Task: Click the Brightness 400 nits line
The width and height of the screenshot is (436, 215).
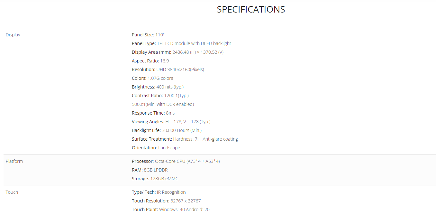Action: (158, 87)
